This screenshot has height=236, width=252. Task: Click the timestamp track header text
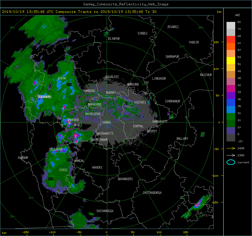[79, 12]
